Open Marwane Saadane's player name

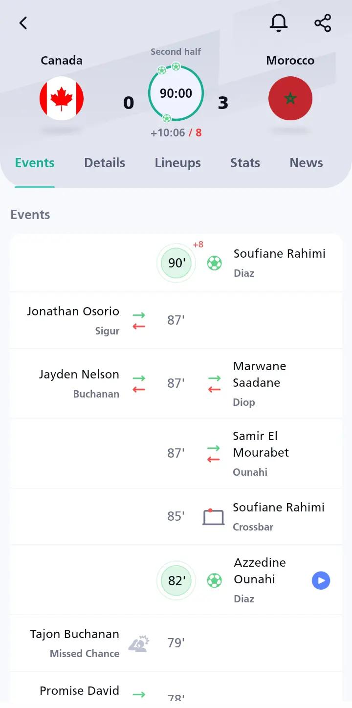(x=260, y=375)
